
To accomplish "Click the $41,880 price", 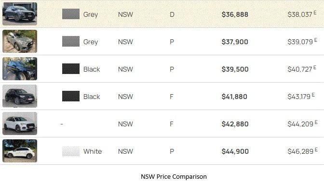I will (x=234, y=97).
